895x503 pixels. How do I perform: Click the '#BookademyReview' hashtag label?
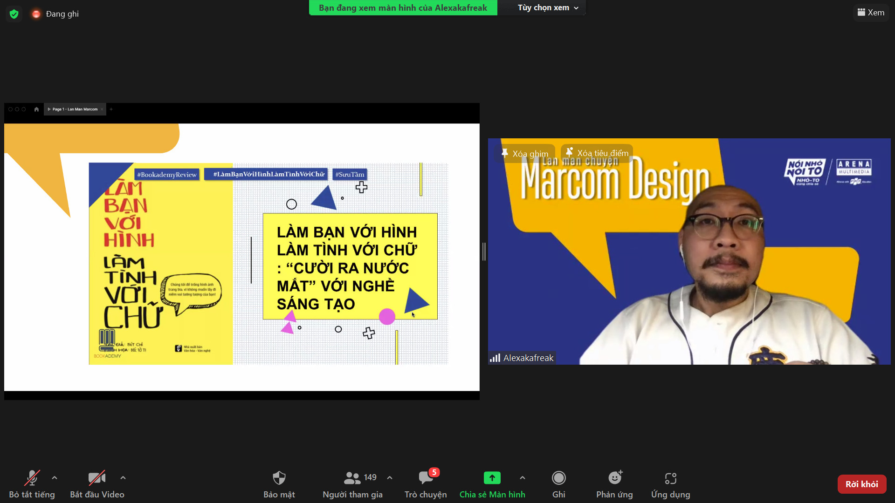point(167,175)
